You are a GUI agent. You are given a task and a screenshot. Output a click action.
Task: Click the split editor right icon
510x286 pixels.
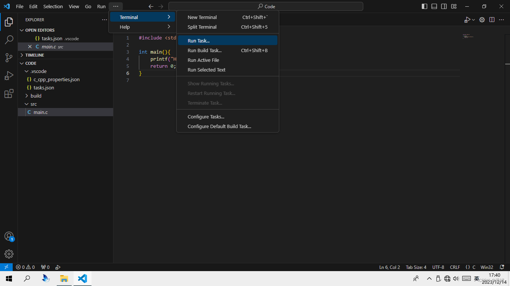click(x=492, y=20)
